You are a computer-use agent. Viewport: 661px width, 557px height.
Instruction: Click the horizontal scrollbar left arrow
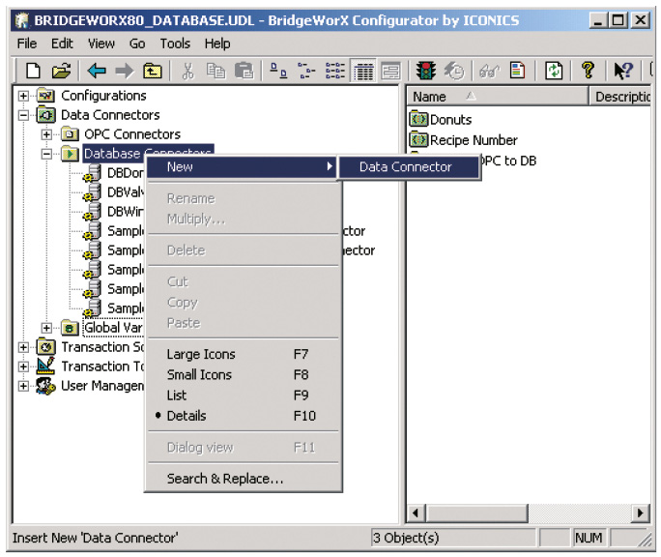pyautogui.click(x=417, y=513)
